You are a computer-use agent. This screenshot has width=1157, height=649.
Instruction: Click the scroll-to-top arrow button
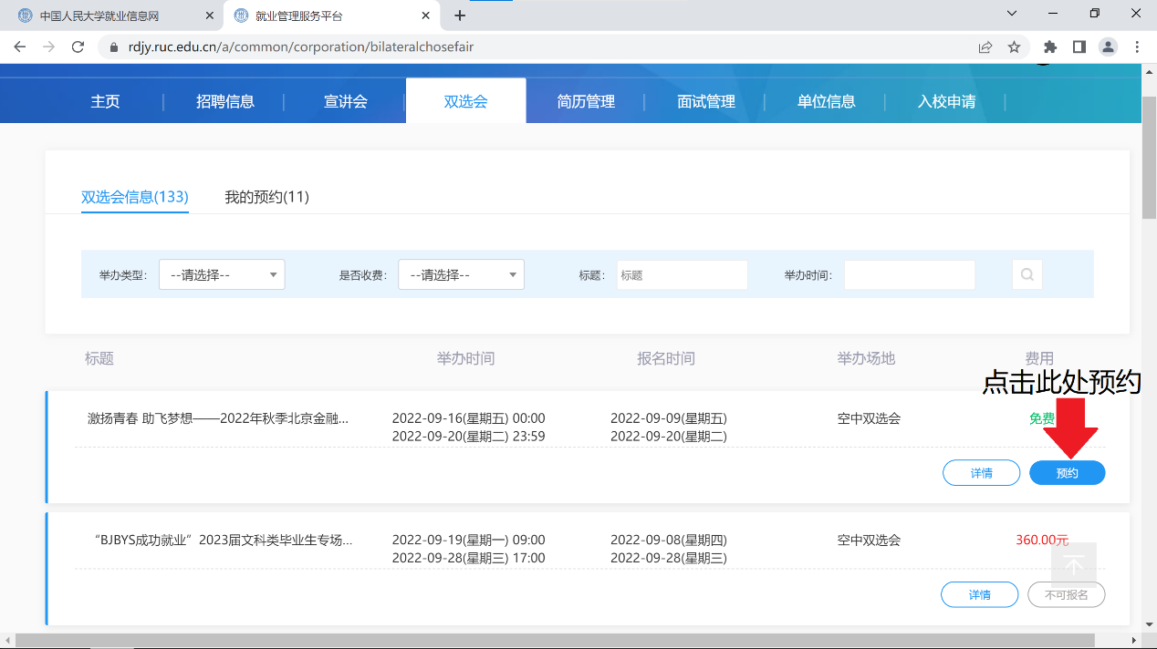[1074, 565]
